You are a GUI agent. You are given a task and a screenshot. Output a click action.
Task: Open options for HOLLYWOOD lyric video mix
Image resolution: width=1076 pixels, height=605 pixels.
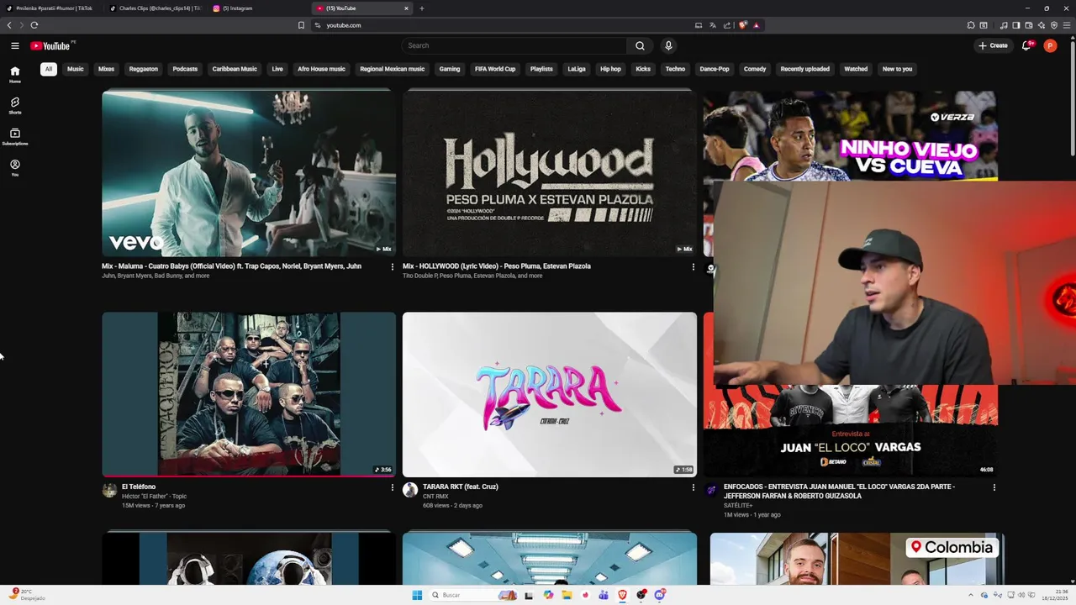(x=693, y=267)
